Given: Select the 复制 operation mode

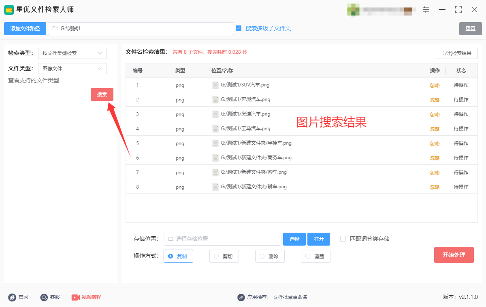Looking at the screenshot, I should [178, 256].
